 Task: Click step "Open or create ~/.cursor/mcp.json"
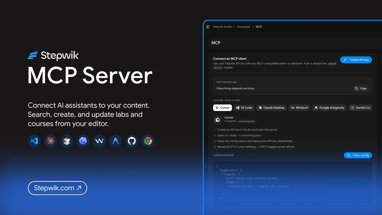[239, 135]
